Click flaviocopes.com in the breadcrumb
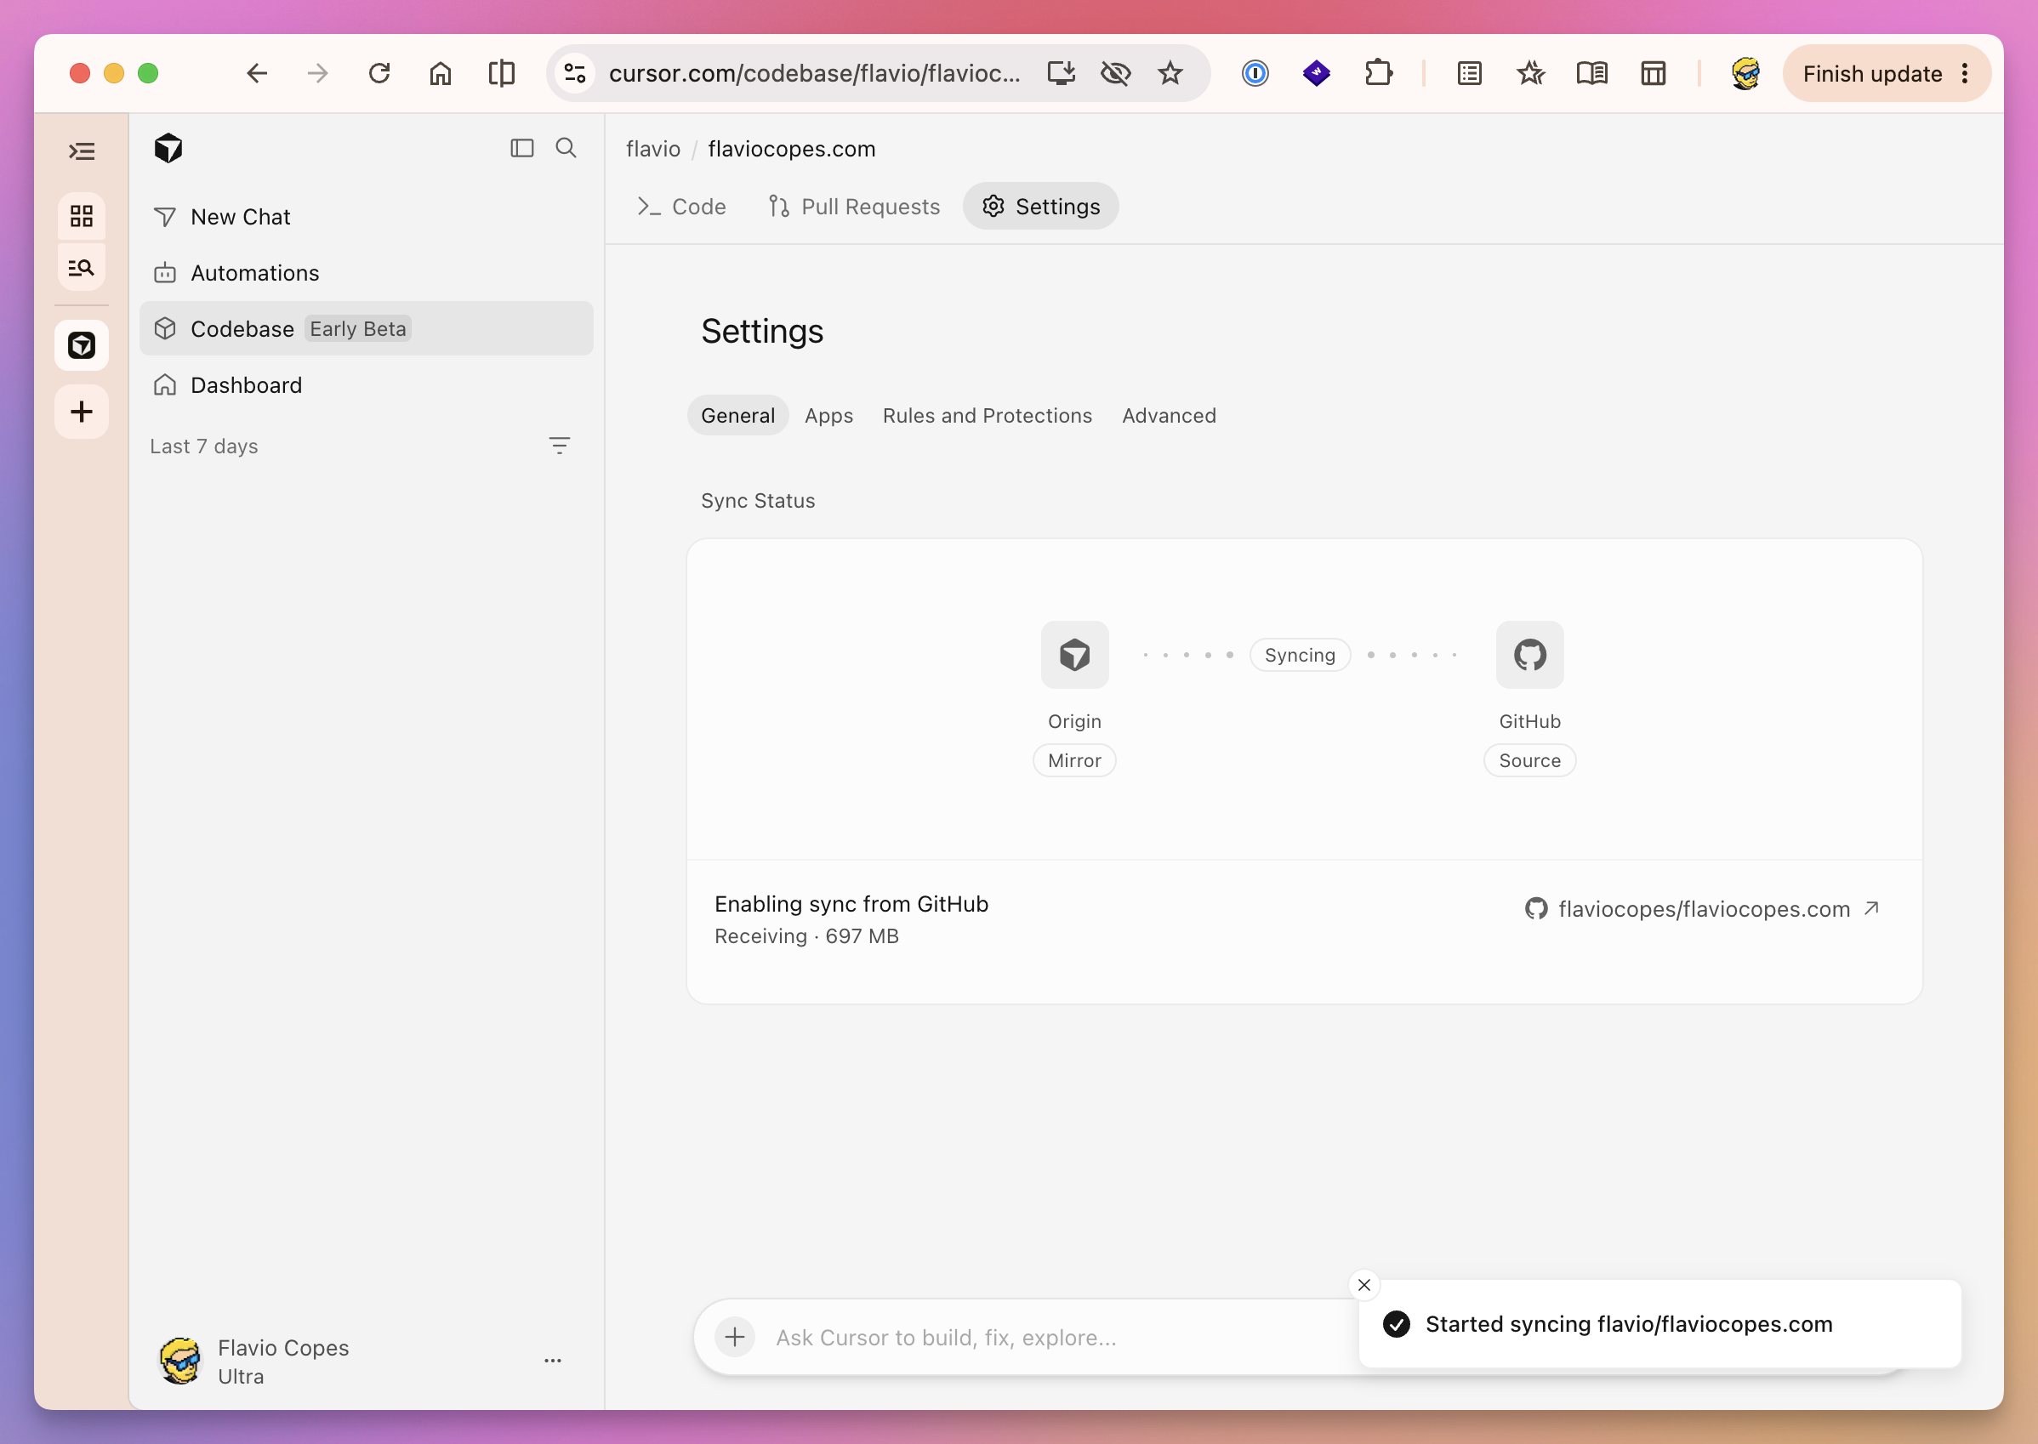The image size is (2038, 1444). 792,149
